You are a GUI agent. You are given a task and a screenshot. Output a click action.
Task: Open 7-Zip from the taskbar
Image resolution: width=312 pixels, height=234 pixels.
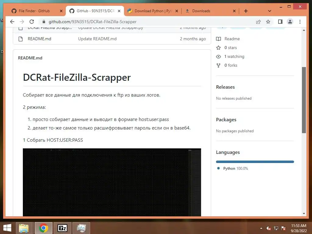coord(62,228)
